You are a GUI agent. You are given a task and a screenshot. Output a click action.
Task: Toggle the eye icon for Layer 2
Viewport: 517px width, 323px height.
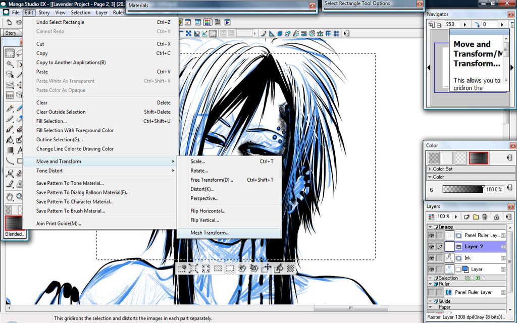tap(432, 247)
